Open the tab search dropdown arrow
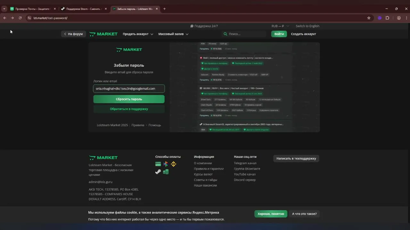Screen dimensions: 410x230 tap(4, 9)
